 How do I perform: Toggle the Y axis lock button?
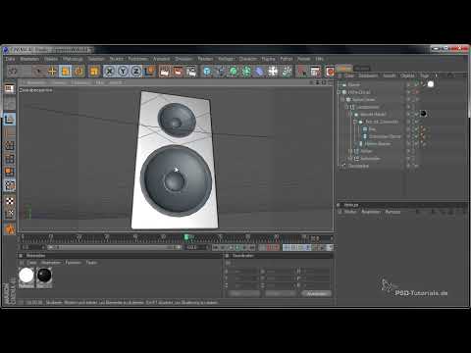click(x=123, y=71)
